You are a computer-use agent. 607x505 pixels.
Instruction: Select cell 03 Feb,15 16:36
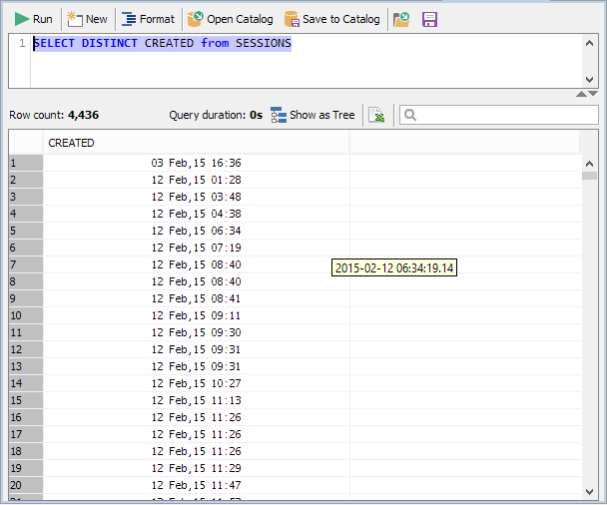[x=196, y=163]
